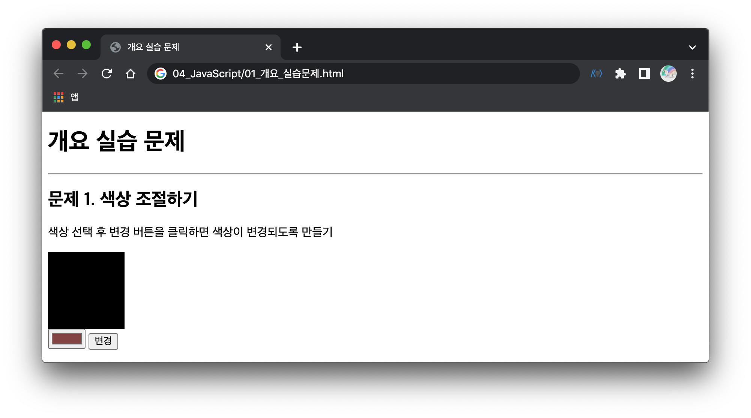Click the Google icon in address bar
The image size is (751, 418).
click(x=161, y=74)
